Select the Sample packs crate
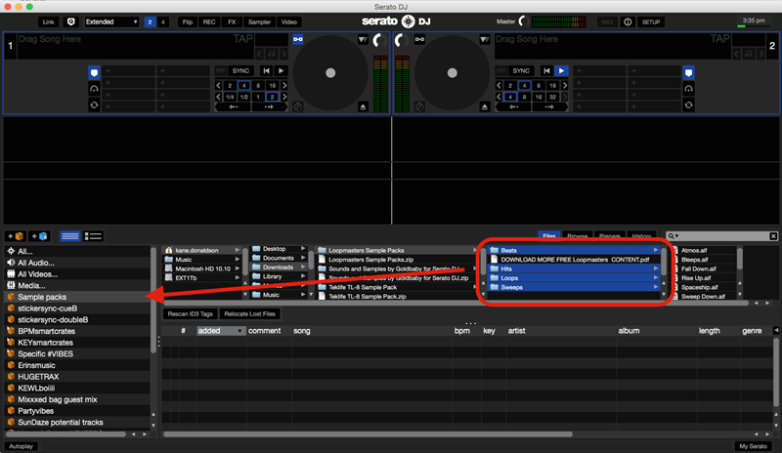The image size is (782, 453). tap(77, 297)
